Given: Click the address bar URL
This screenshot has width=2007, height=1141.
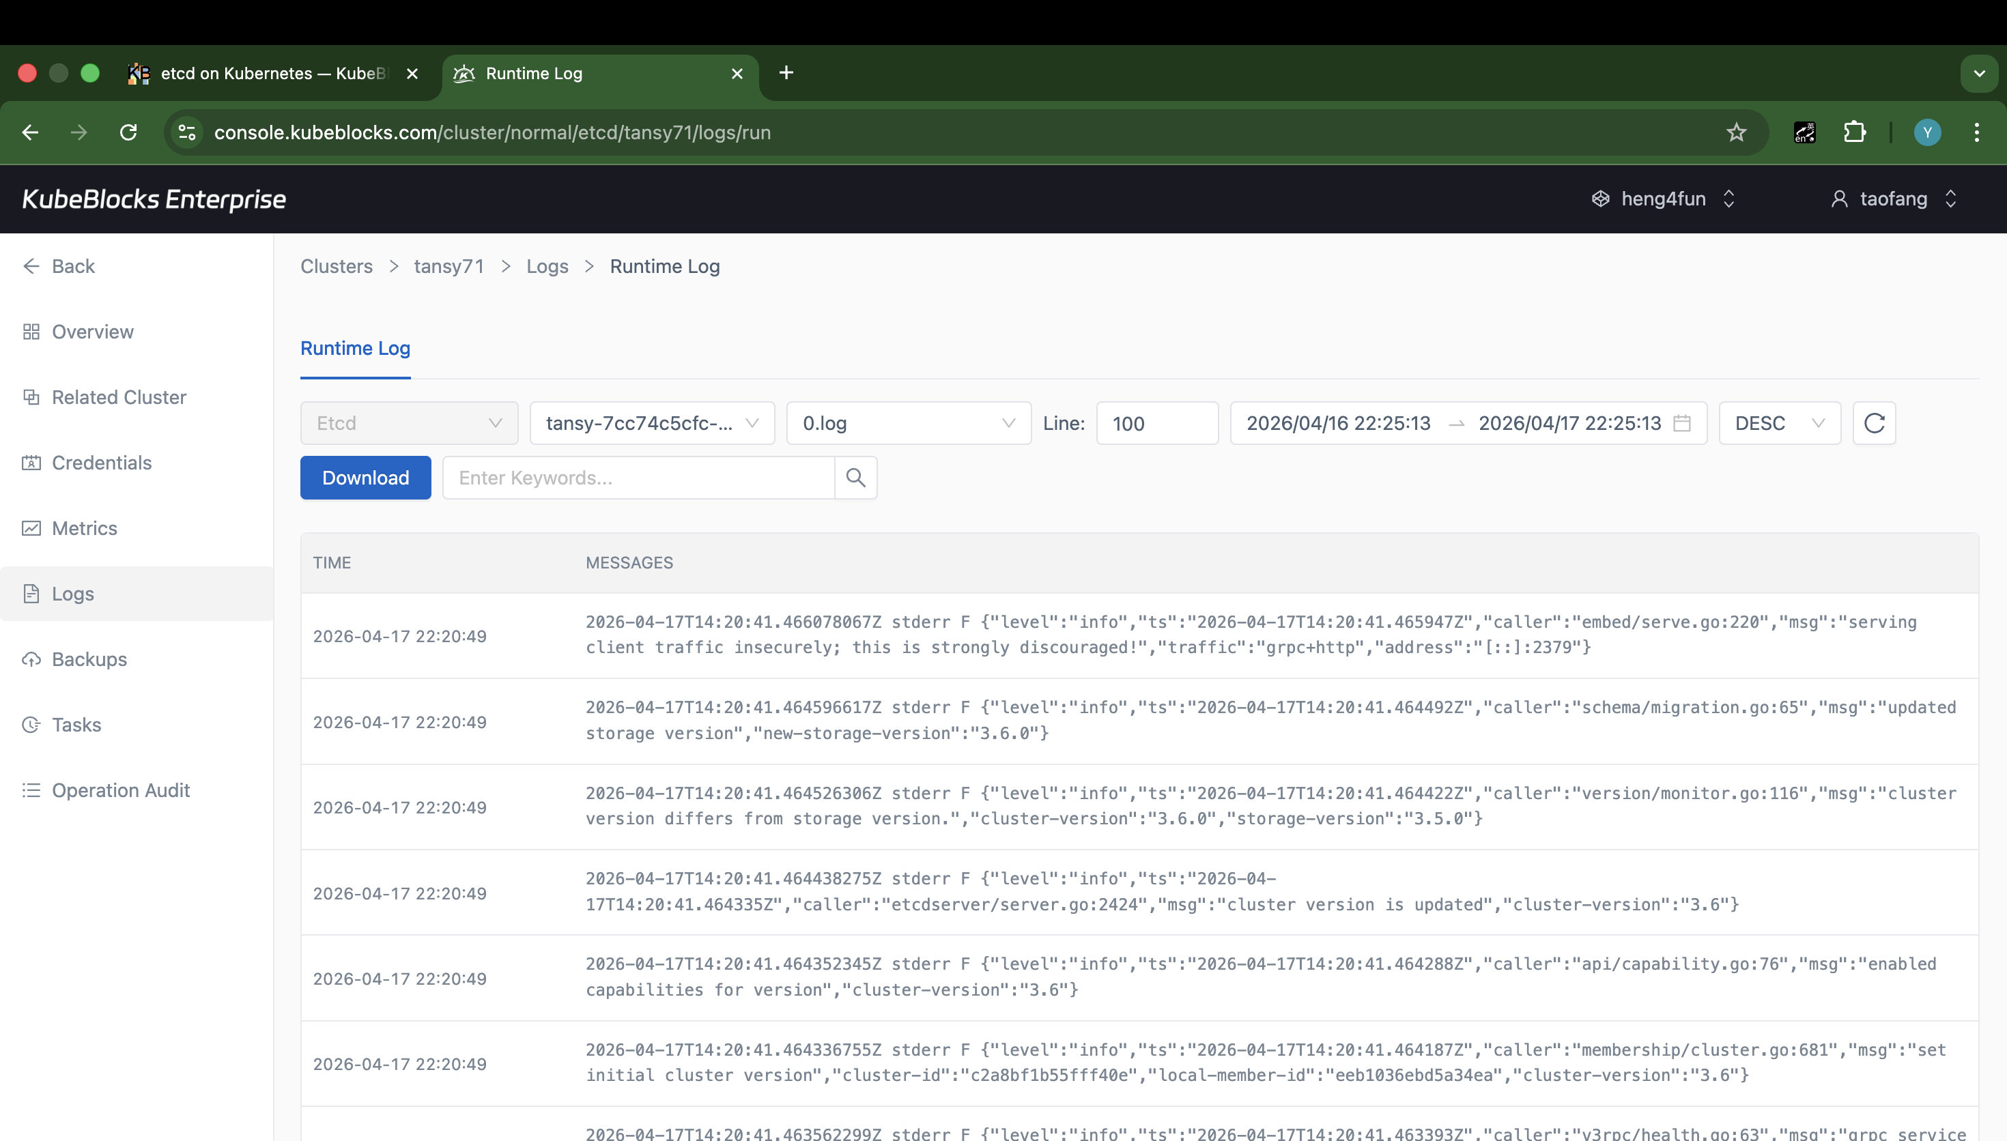Looking at the screenshot, I should [492, 132].
